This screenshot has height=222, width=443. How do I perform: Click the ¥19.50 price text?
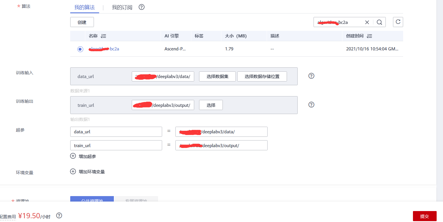29,216
